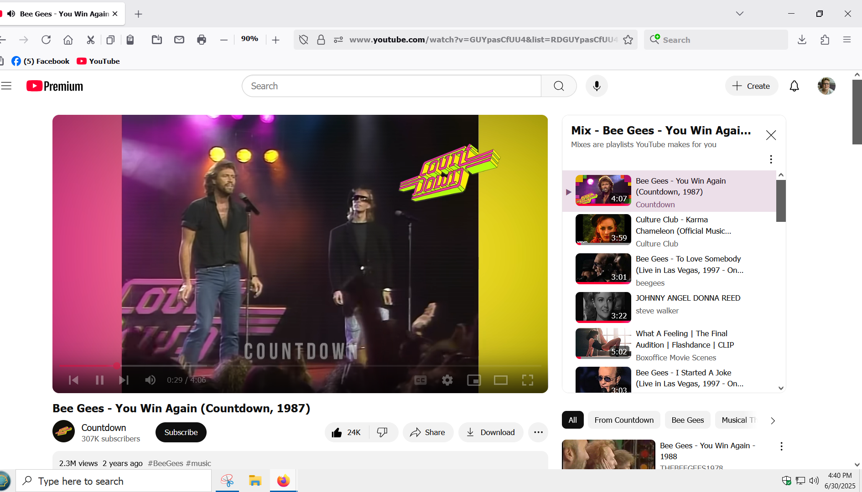The width and height of the screenshot is (862, 492).
Task: Open the extensions puzzle icon
Action: (x=825, y=40)
